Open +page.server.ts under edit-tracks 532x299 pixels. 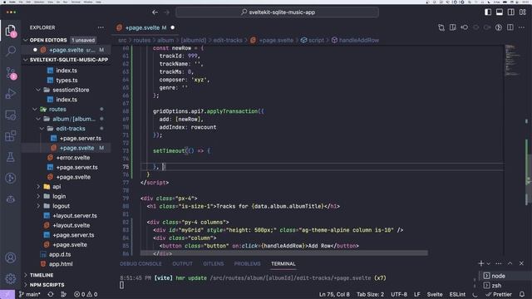click(81, 139)
